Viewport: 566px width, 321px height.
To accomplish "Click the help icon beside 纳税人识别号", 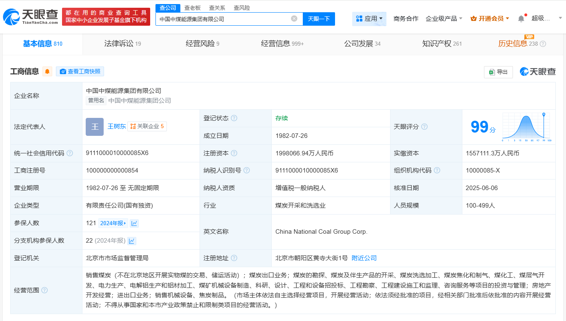I will [246, 170].
